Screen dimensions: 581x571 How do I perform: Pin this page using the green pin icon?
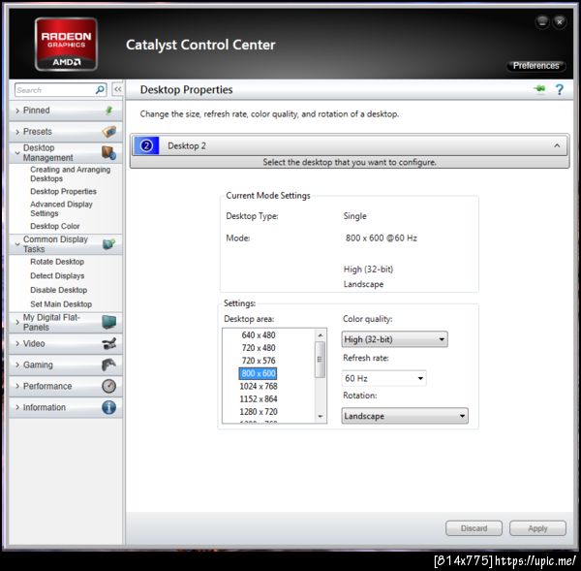[x=540, y=89]
